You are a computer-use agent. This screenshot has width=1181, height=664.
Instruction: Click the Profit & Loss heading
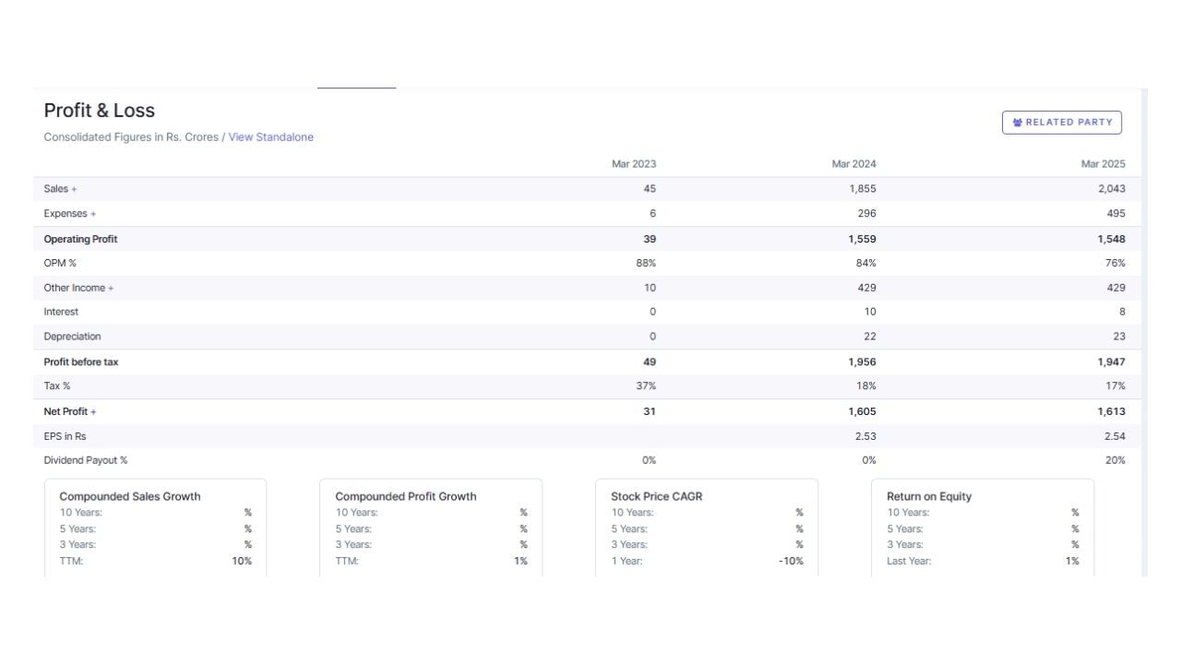(100, 111)
